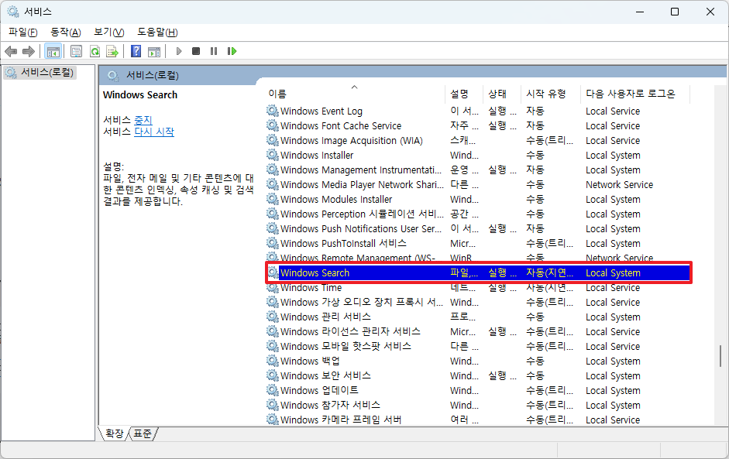This screenshot has width=729, height=459.
Task: Click the Refresh toolbar icon
Action: (95, 51)
